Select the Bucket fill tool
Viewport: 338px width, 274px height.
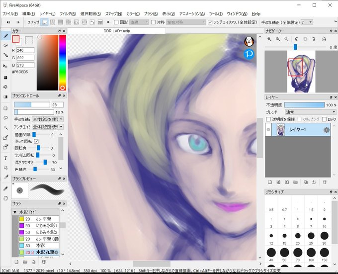pyautogui.click(x=5, y=87)
